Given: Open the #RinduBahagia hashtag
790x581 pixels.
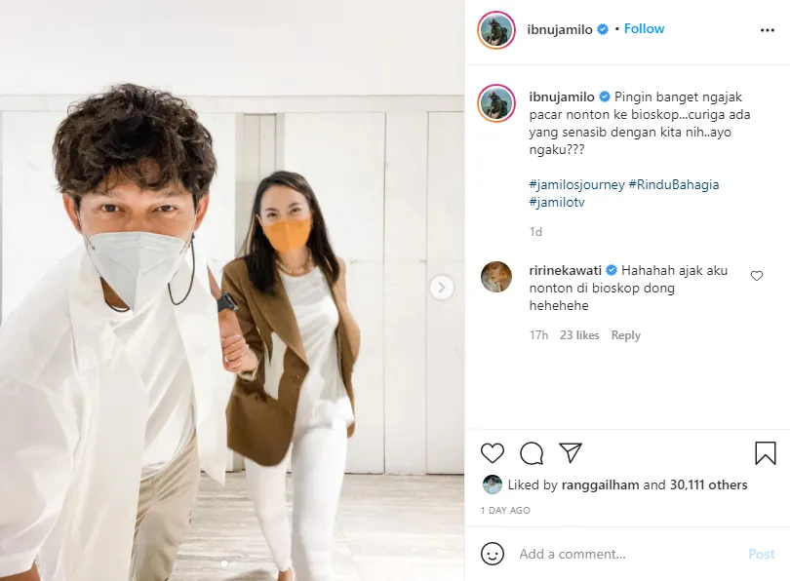Looking at the screenshot, I should click(674, 185).
